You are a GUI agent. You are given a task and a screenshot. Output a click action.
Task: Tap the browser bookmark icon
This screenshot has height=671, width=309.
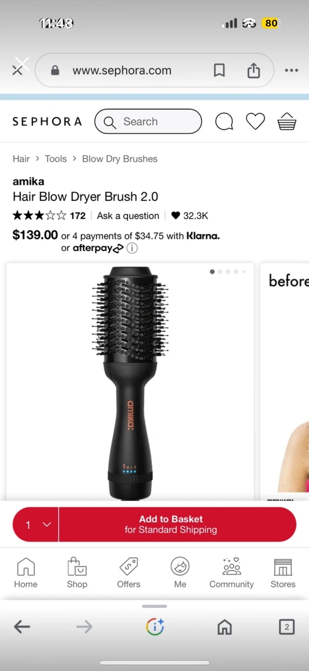point(219,70)
